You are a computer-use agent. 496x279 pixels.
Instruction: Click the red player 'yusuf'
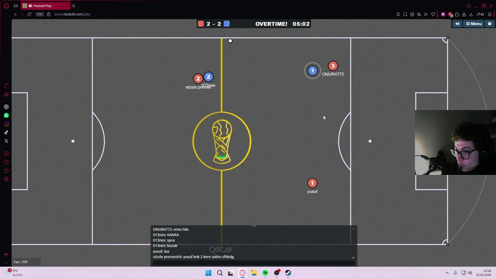point(312,183)
